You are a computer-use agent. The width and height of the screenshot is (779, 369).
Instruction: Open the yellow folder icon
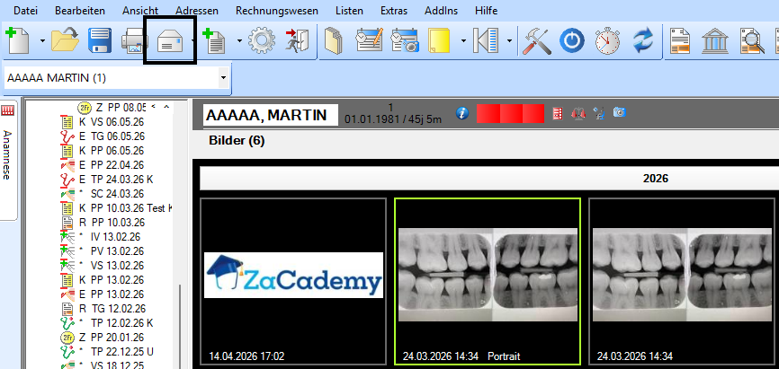66,40
